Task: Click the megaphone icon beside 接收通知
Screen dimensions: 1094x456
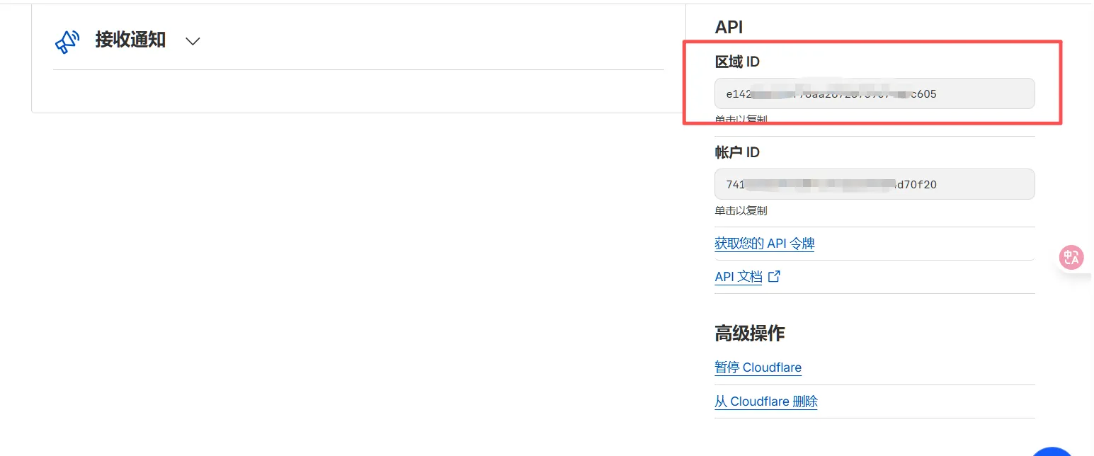Action: (67, 41)
